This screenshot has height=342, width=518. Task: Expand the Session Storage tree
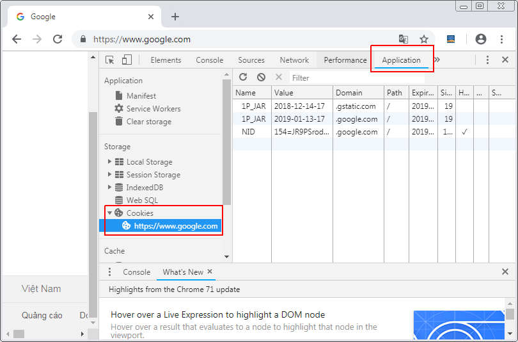coord(109,174)
